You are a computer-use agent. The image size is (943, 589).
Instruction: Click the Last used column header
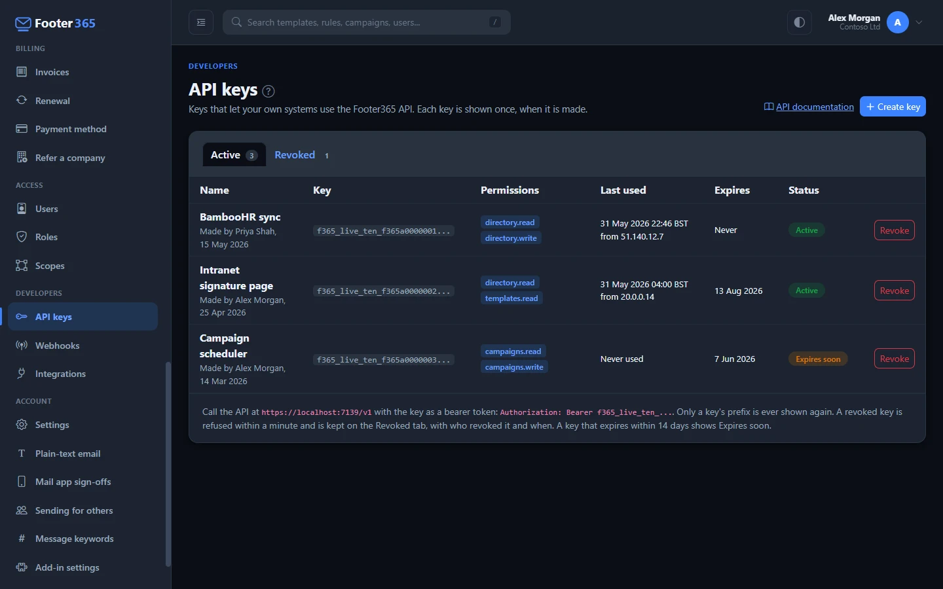pos(623,190)
